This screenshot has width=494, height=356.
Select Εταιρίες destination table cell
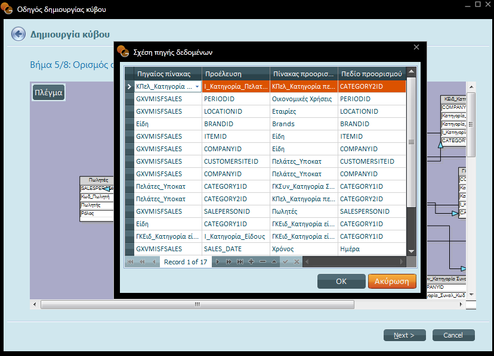point(304,111)
